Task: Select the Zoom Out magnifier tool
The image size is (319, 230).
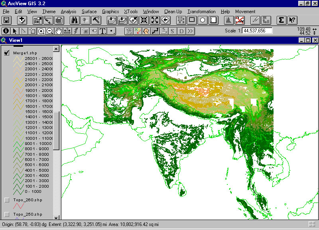Action: (50, 31)
